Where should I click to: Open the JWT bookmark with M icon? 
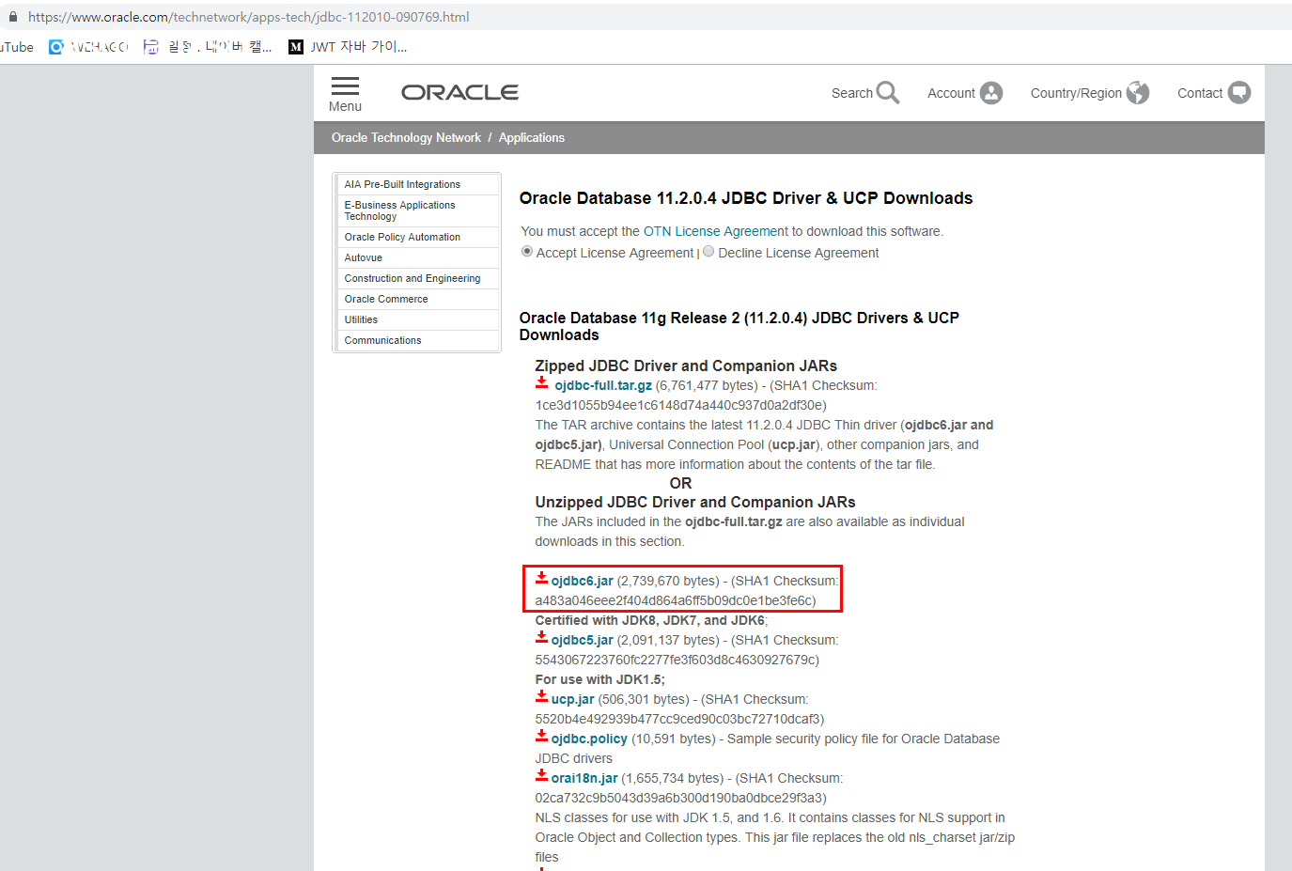pos(348,47)
